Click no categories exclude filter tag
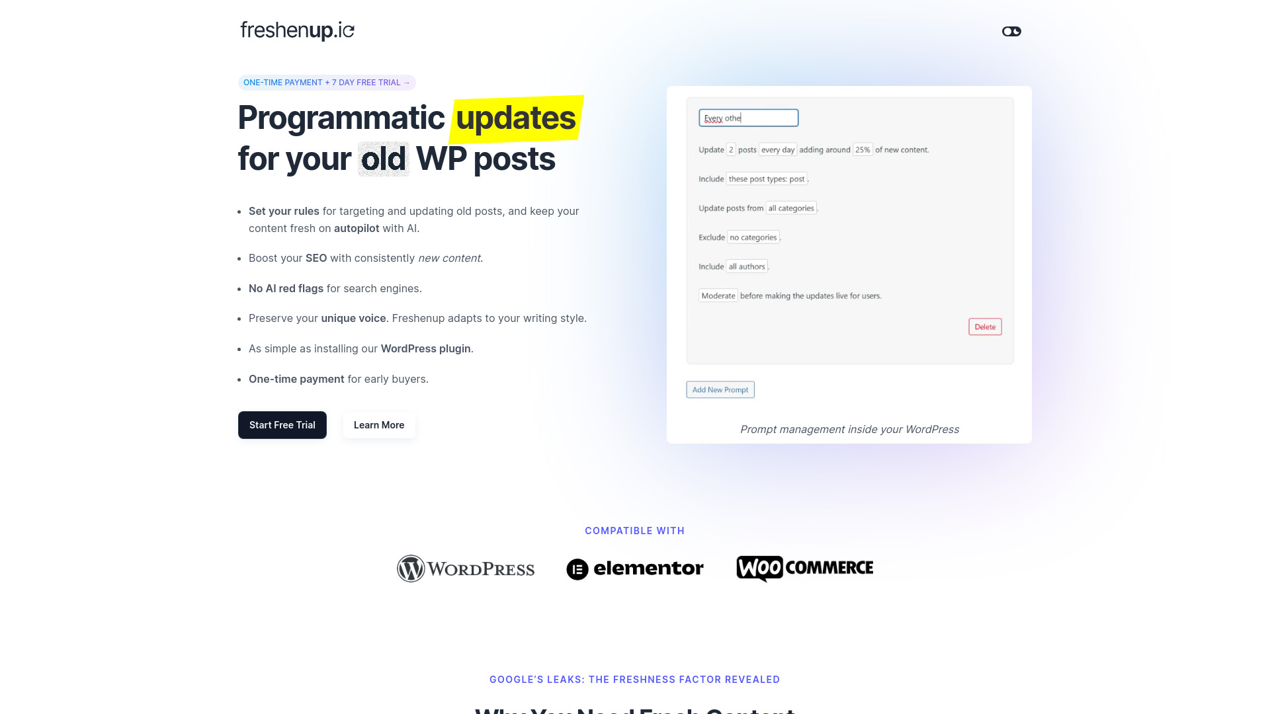 click(753, 237)
